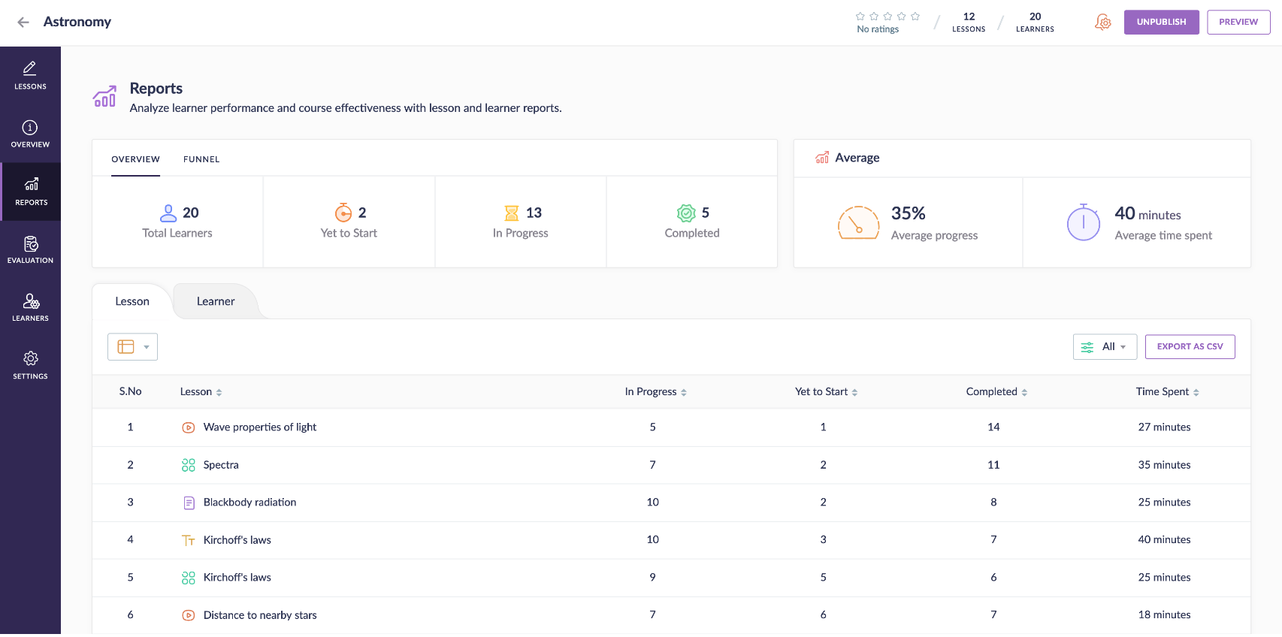Select the Reports sidebar icon

pyautogui.click(x=31, y=192)
